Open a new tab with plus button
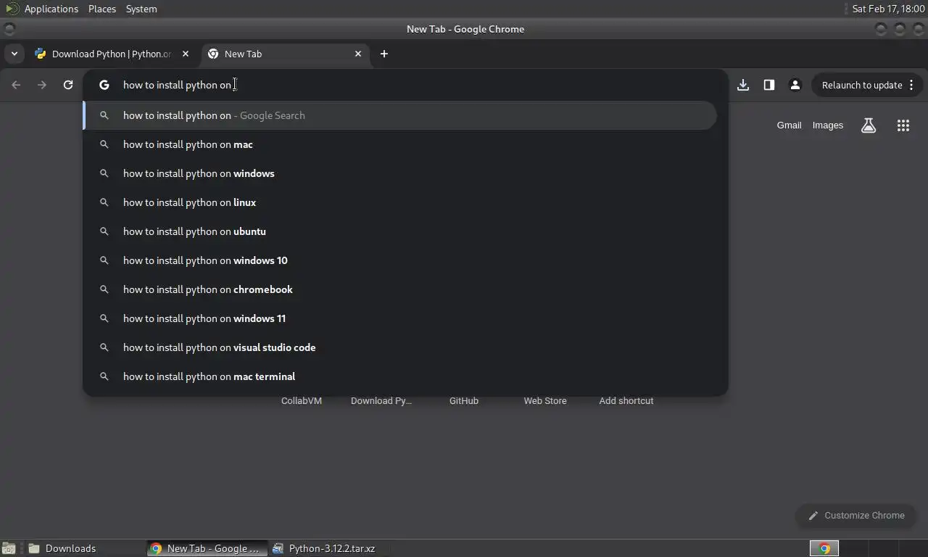The width and height of the screenshot is (928, 557). coord(384,54)
